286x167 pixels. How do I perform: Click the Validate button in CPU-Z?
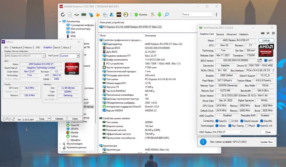click(59, 119)
